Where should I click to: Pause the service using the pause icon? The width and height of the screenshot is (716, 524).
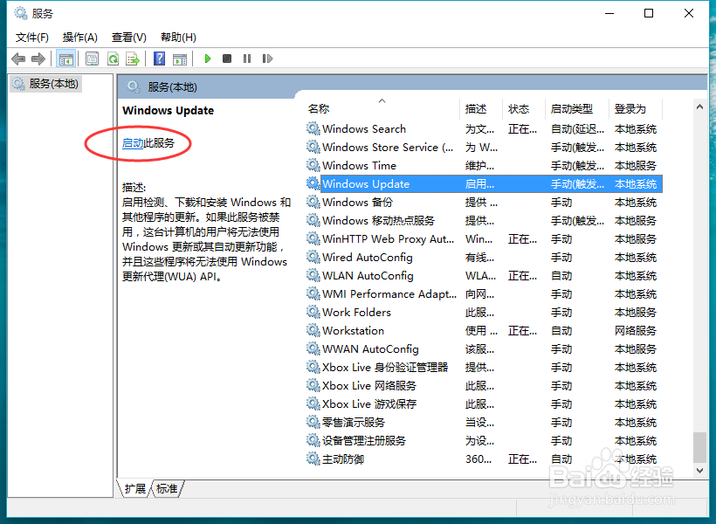(245, 59)
